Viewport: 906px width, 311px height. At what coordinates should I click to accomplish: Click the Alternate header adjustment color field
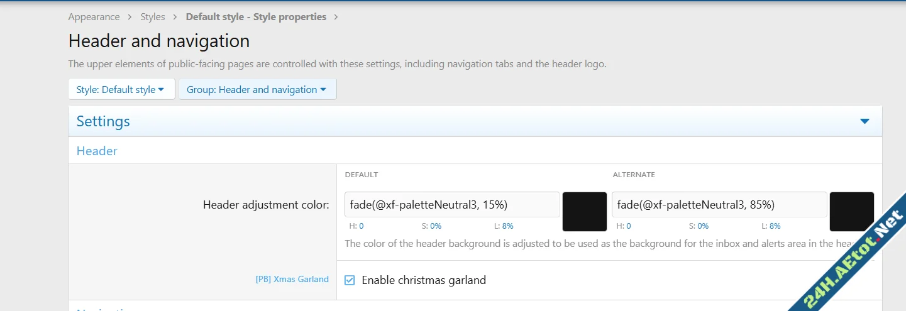pyautogui.click(x=719, y=205)
